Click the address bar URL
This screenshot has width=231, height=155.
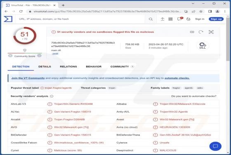(107, 11)
